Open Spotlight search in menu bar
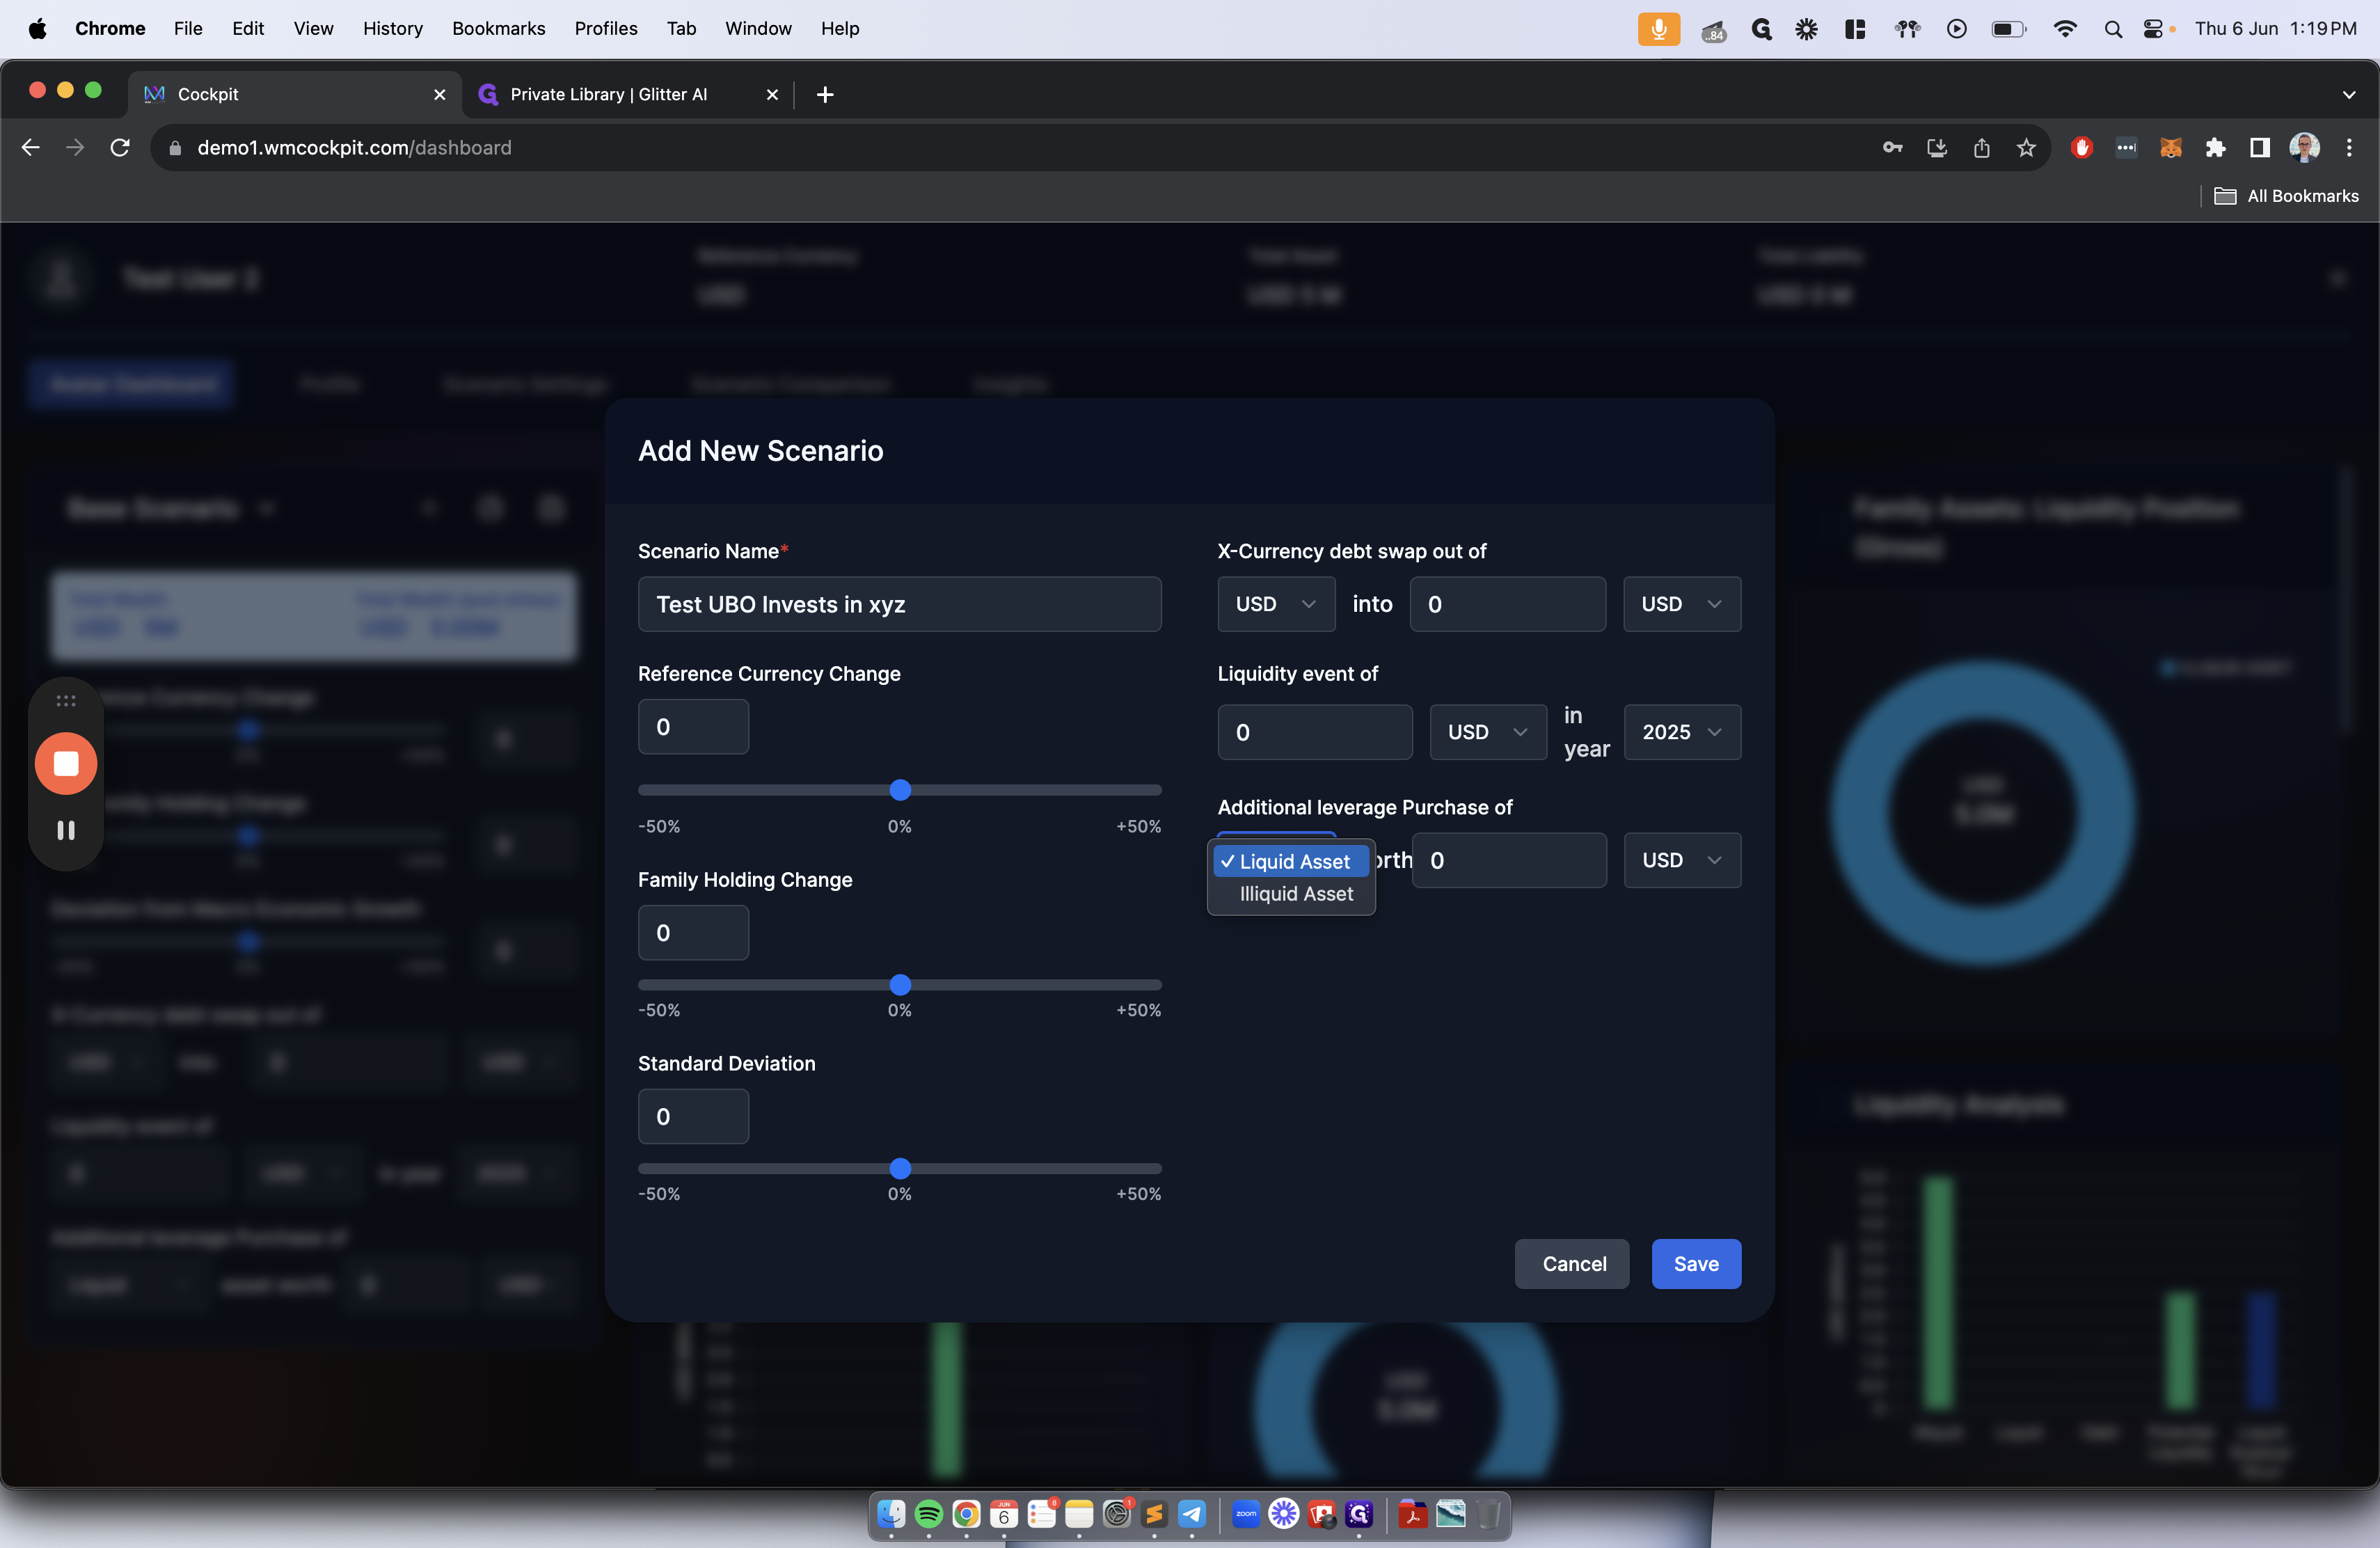2380x1548 pixels. 2112,29
